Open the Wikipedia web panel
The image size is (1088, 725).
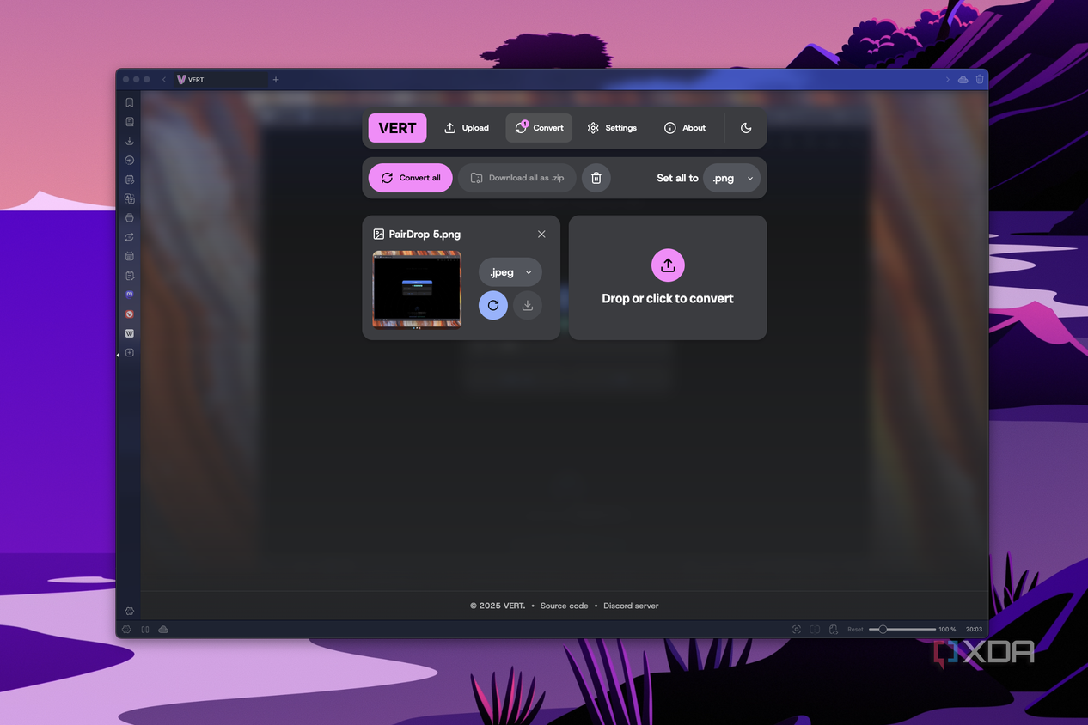point(130,333)
